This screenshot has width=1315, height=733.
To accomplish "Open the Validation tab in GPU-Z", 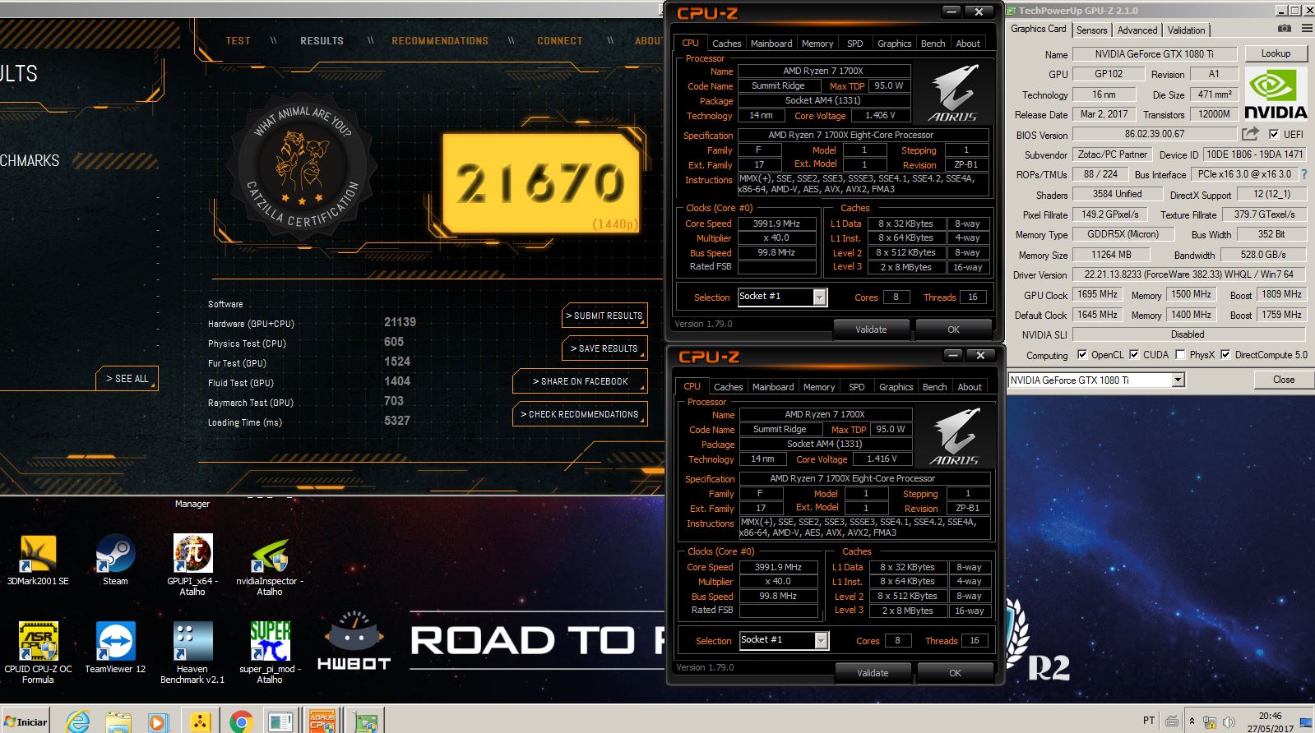I will coord(1186,30).
